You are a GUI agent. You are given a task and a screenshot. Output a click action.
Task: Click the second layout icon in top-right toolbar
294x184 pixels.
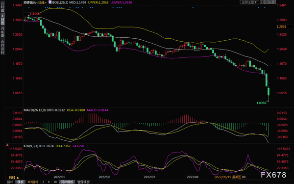tap(266, 2)
